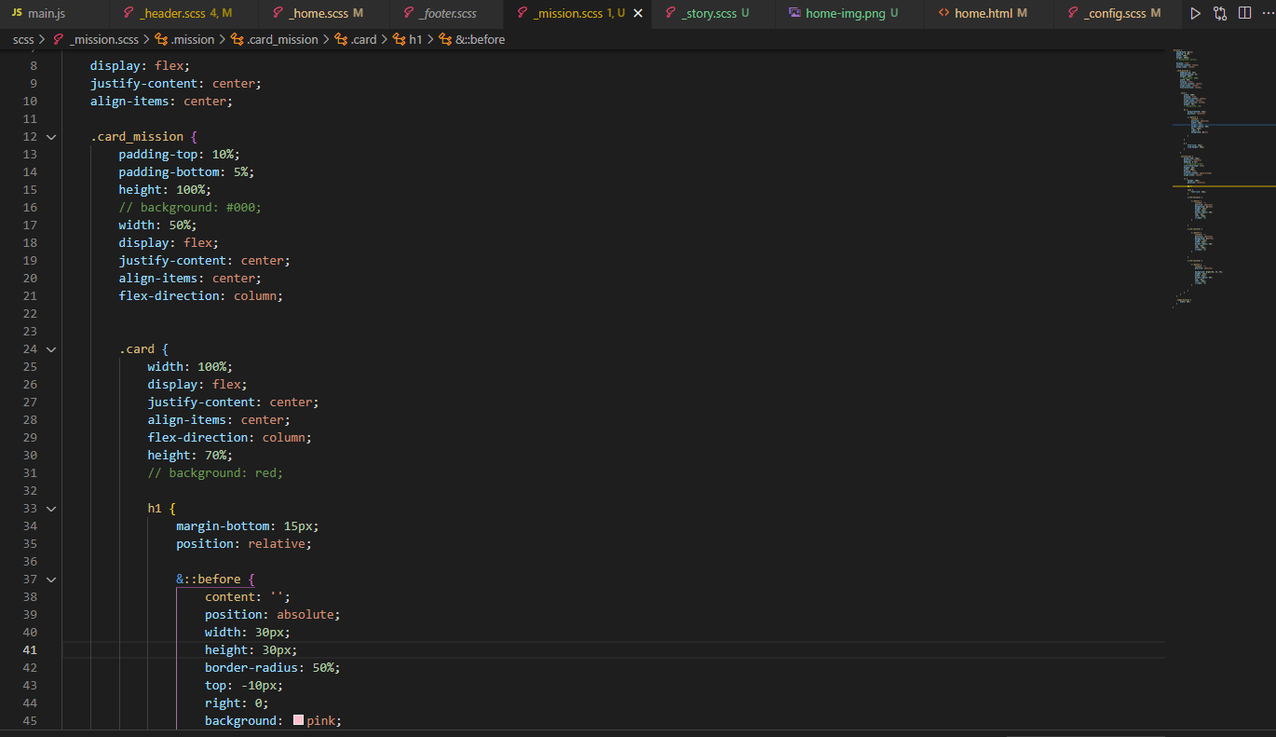Select .card_mission in the breadcrumb
This screenshot has width=1276, height=737.
(x=282, y=40)
